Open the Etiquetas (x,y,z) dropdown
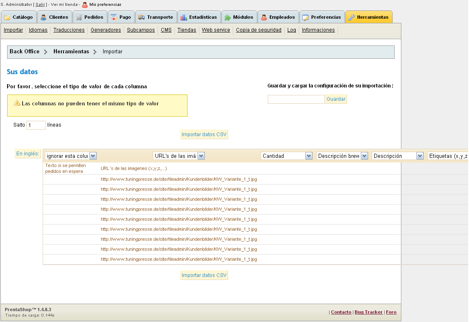Image resolution: width=469 pixels, height=322 pixels. pyautogui.click(x=448, y=156)
